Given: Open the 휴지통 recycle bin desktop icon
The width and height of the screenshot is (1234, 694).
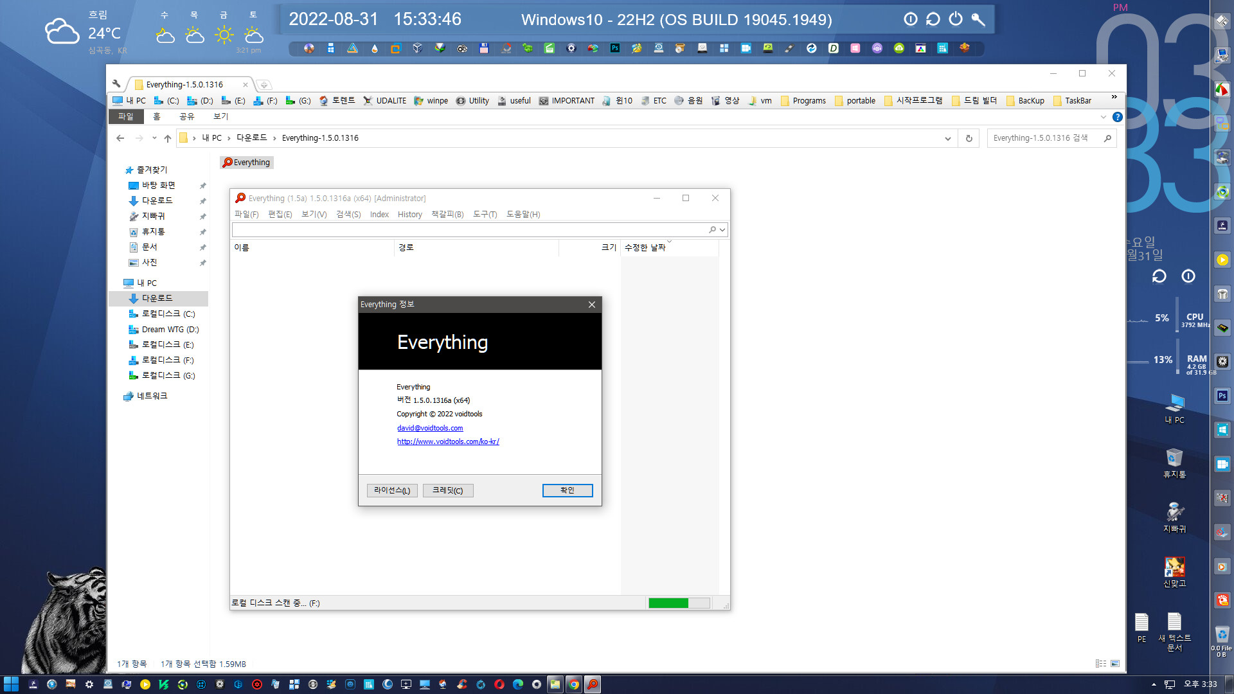Looking at the screenshot, I should (x=1174, y=463).
